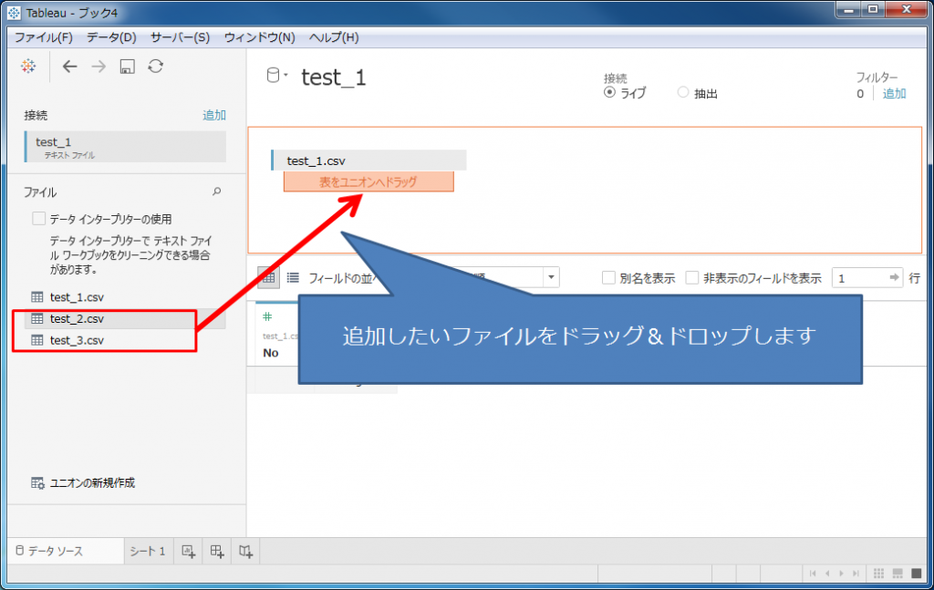Open a new worksheet
Viewport: 934px width, 590px height.
[188, 551]
